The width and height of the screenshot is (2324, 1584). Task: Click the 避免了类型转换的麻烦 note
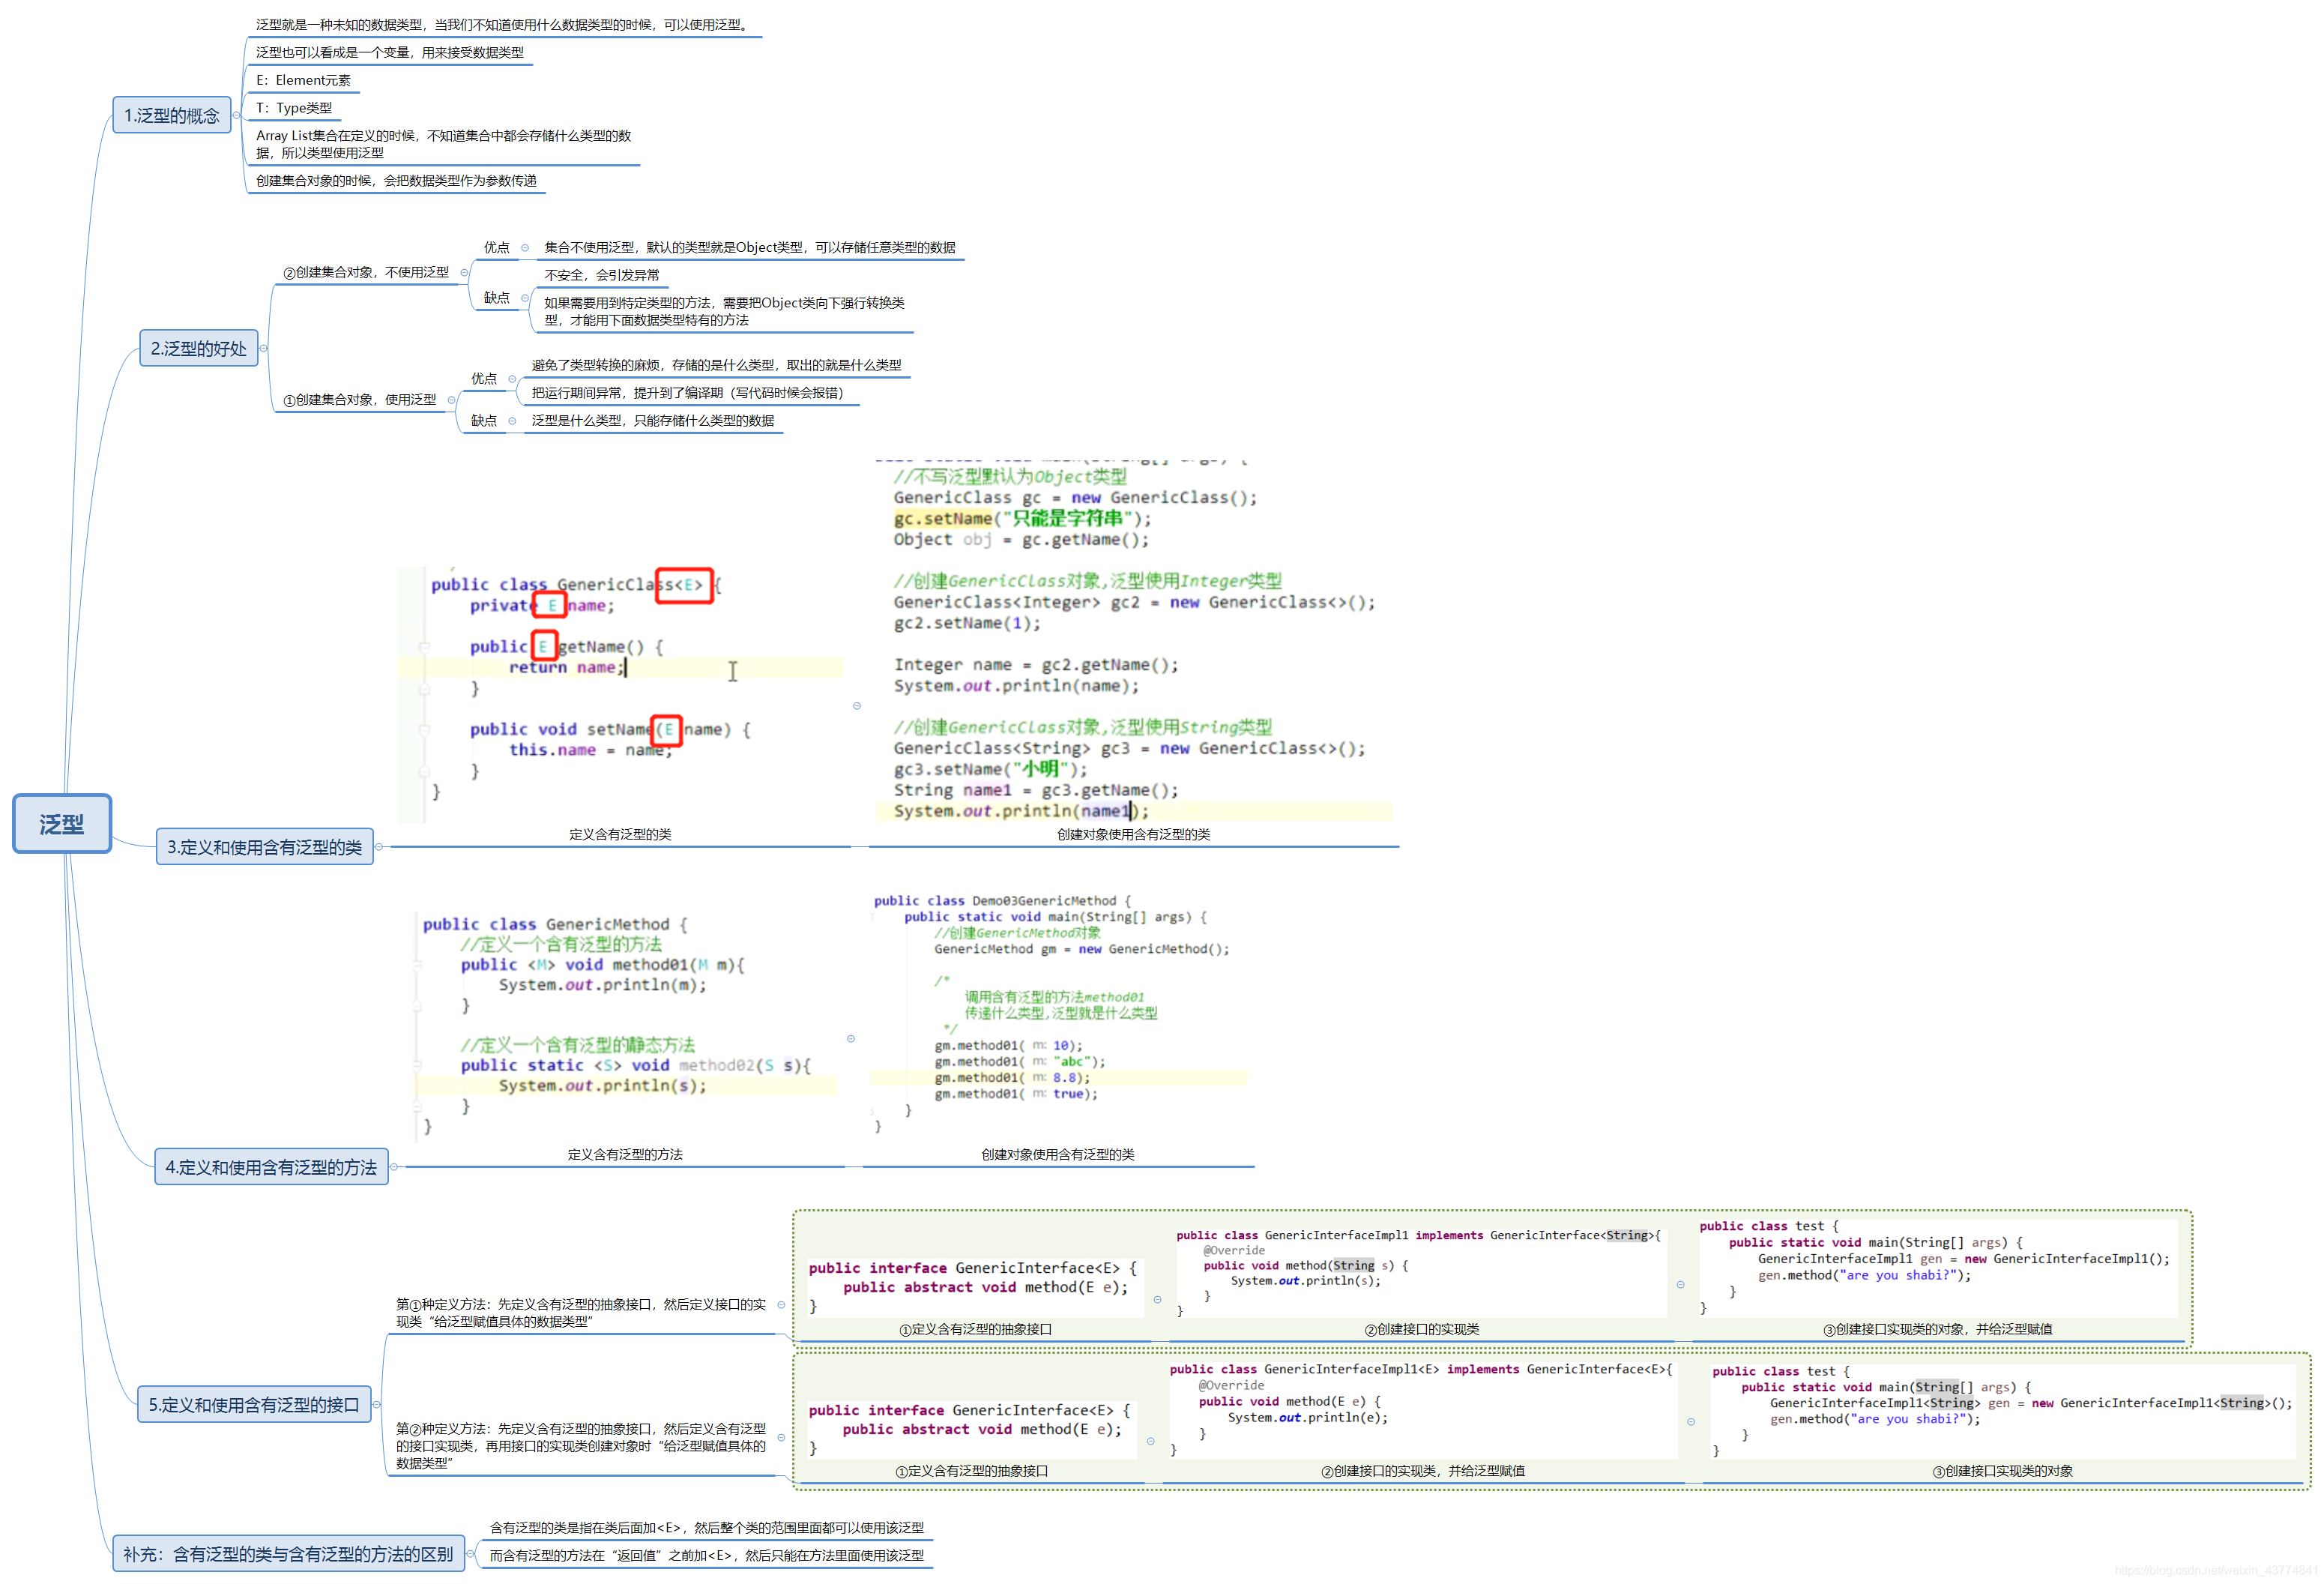coord(716,365)
